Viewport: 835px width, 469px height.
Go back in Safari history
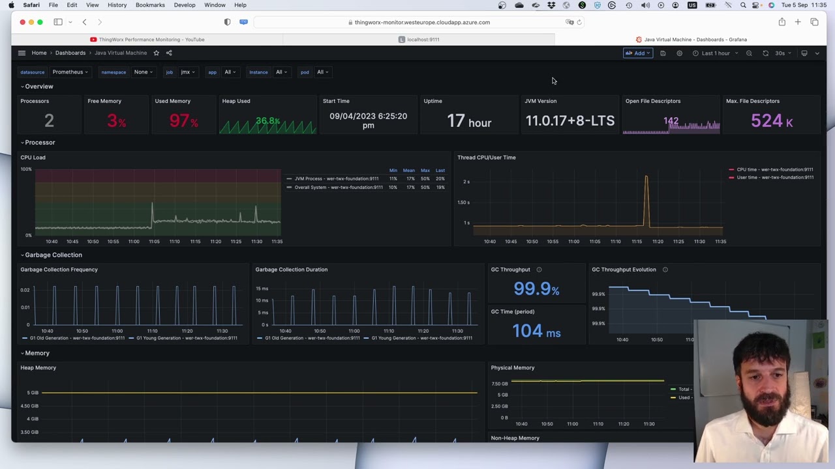(x=84, y=22)
